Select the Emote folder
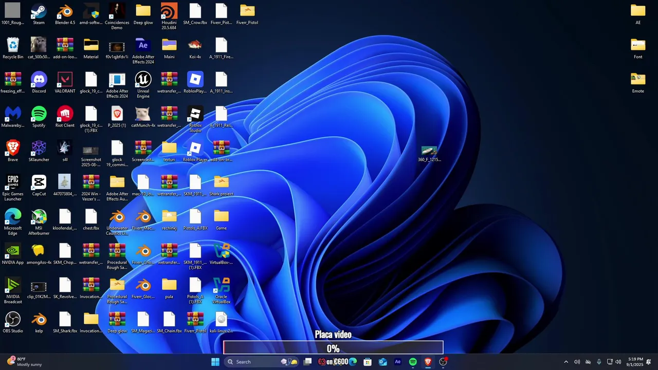 tap(638, 83)
